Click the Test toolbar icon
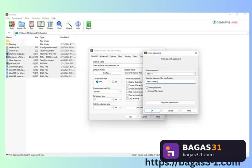Screen dimensions: 252x168 pos(31,25)
